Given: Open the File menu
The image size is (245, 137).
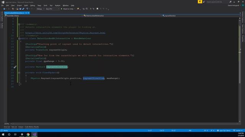Looking at the screenshot, I should pyautogui.click(x=2, y=5).
